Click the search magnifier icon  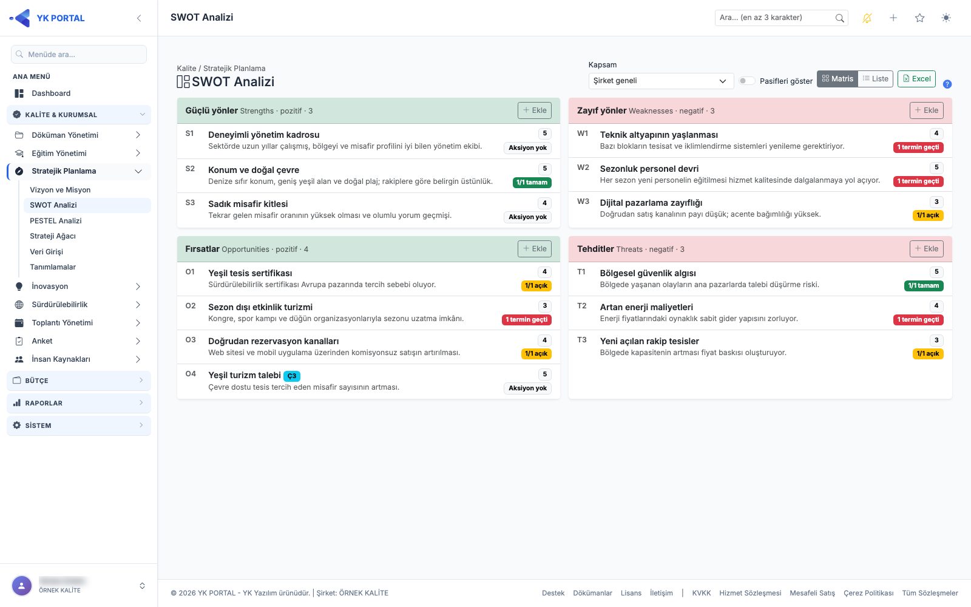click(x=839, y=18)
